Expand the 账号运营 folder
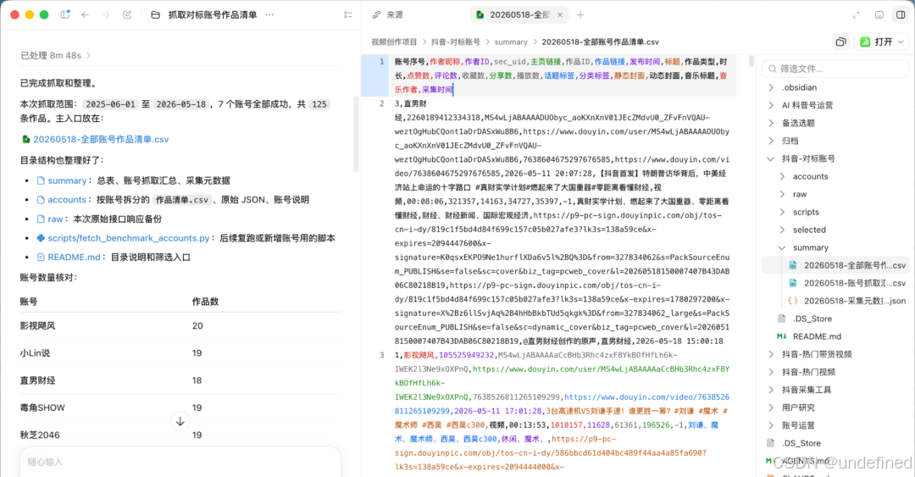915x477 pixels. (771, 425)
